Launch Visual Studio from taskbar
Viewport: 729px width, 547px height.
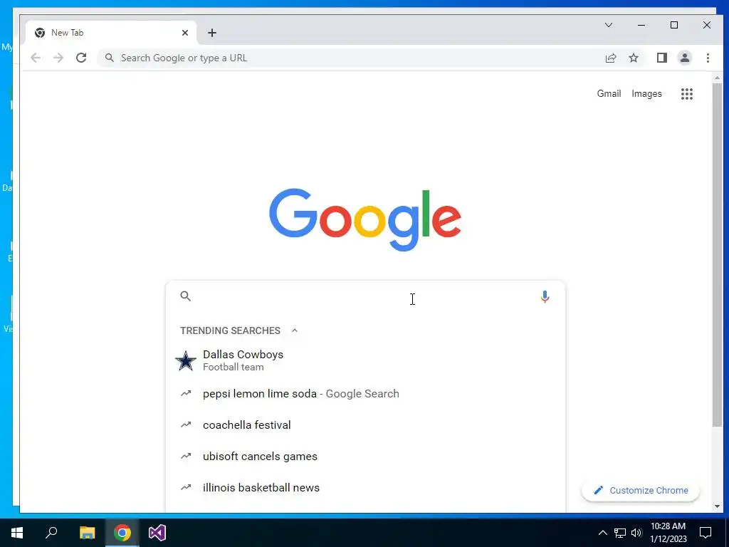click(x=157, y=533)
